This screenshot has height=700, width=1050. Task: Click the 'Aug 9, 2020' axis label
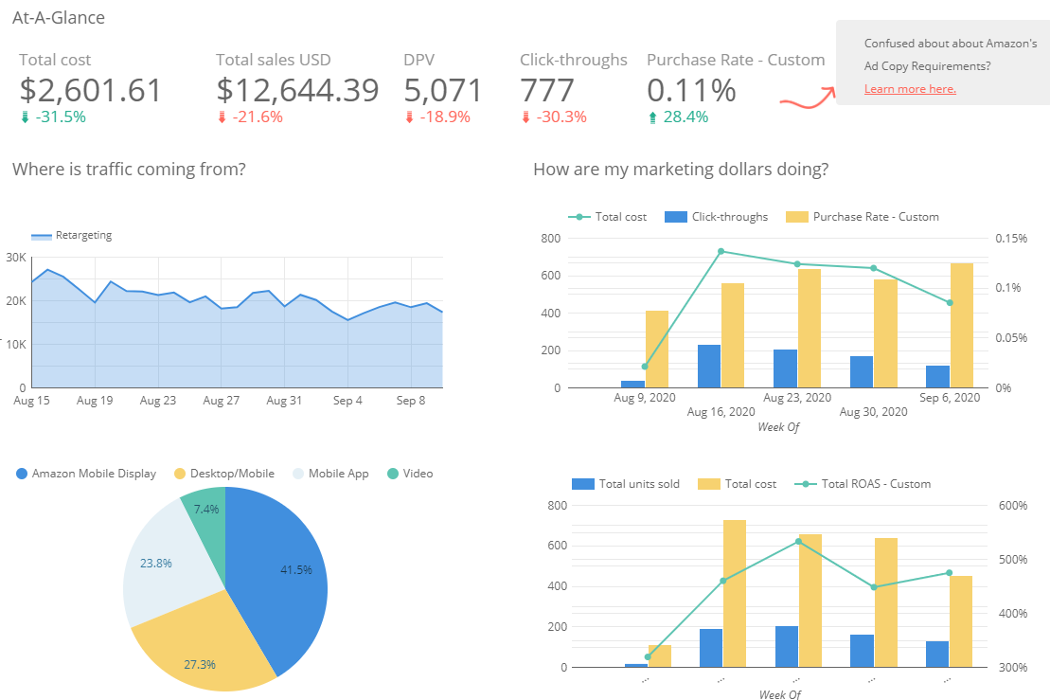644,398
